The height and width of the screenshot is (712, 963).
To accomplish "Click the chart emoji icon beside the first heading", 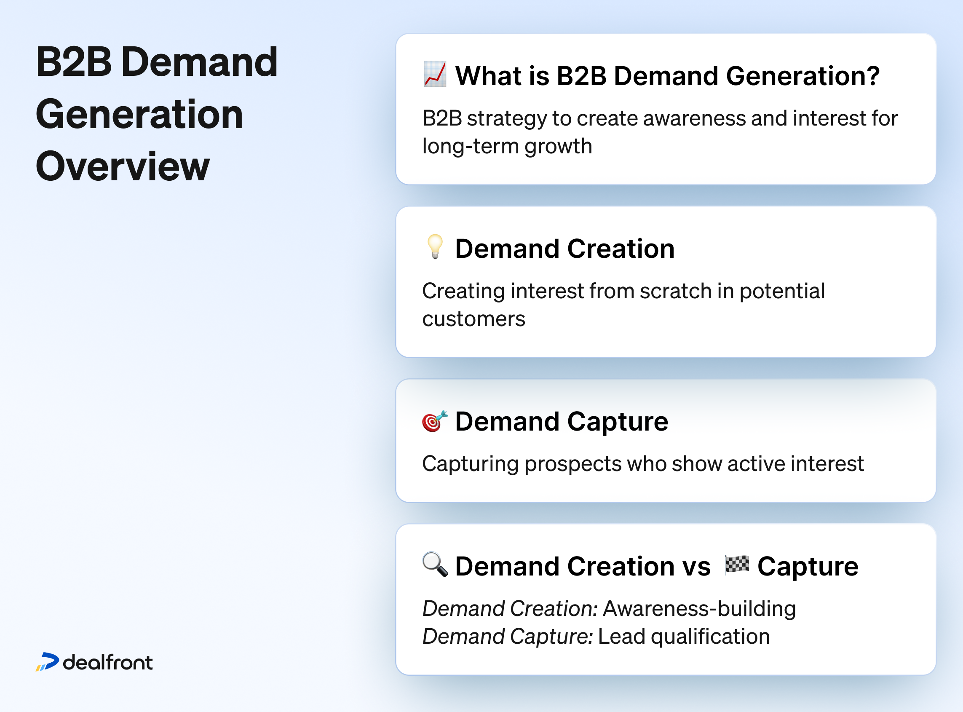I will coord(436,74).
